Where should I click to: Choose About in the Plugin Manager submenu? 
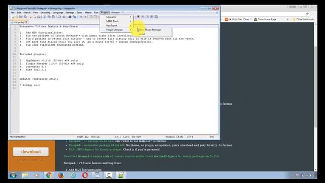[152, 34]
